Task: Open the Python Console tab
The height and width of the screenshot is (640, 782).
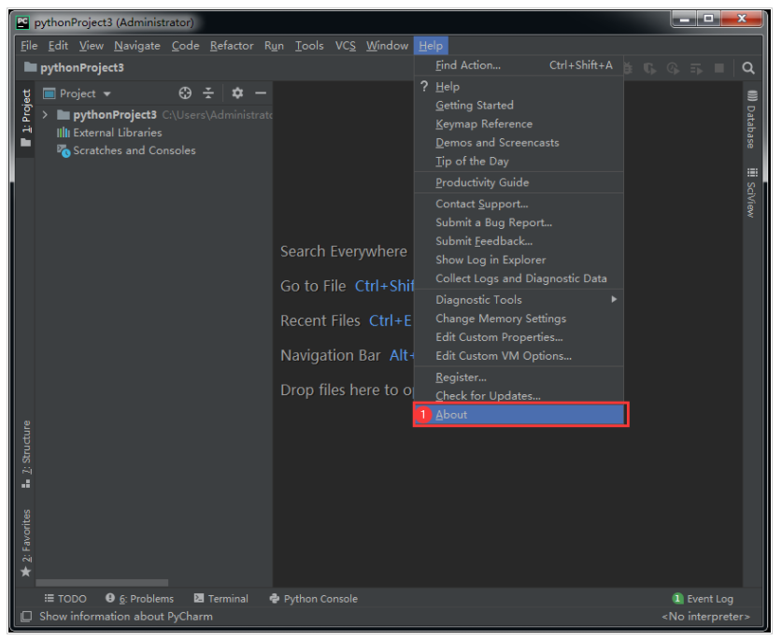Action: coord(313,599)
